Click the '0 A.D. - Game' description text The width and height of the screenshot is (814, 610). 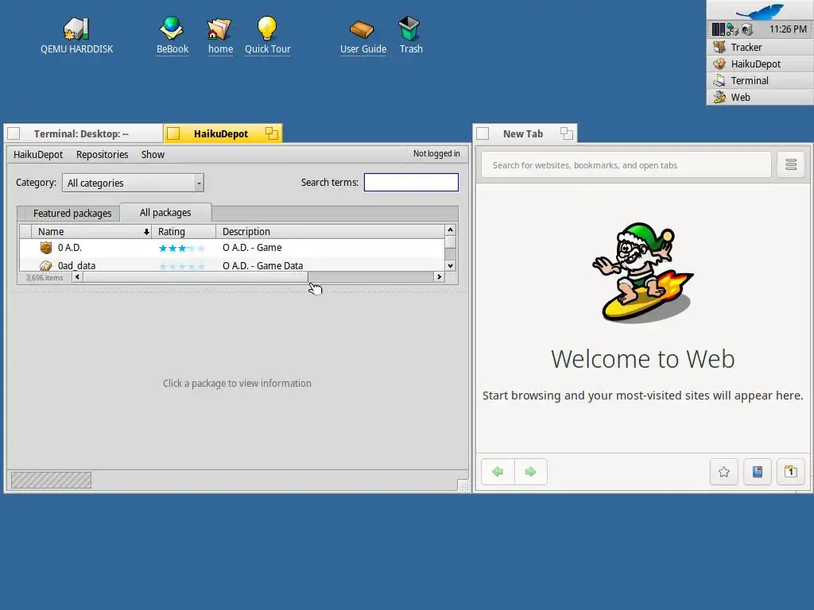tap(252, 248)
